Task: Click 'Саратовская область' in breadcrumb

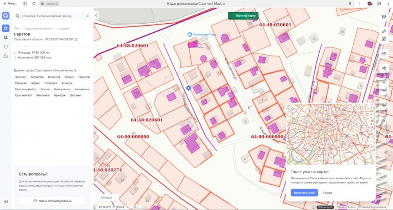Action: [38, 29]
